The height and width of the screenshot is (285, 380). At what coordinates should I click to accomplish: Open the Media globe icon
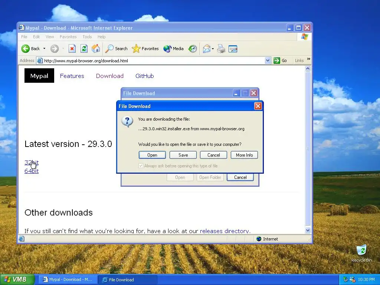[x=167, y=49]
